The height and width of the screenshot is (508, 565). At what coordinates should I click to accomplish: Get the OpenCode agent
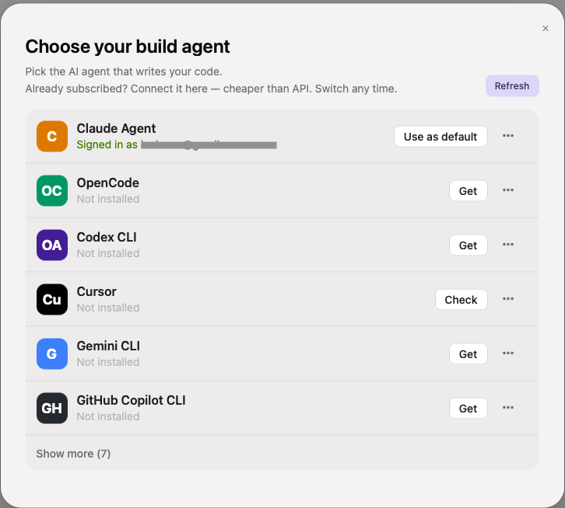click(x=468, y=190)
